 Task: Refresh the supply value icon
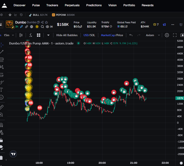coord(111,26)
